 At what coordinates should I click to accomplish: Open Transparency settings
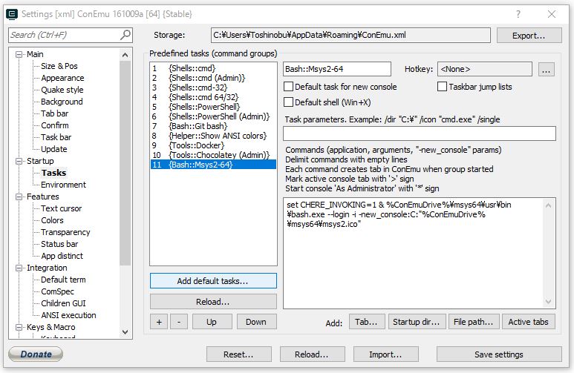[65, 232]
